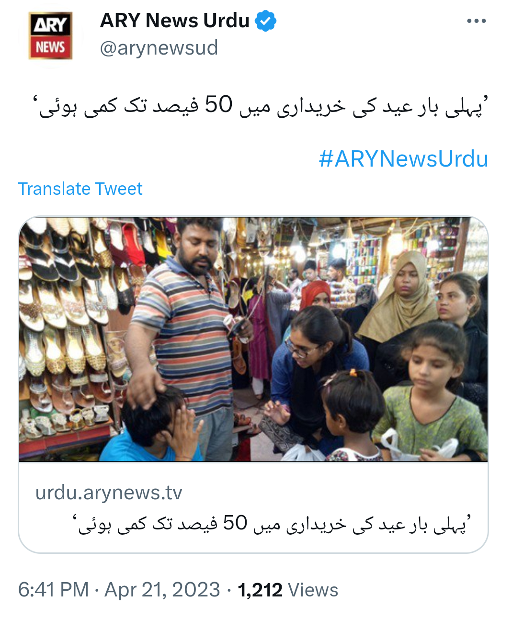The image size is (512, 618).
Task: Open the market photo link preview
Action: coord(253,339)
